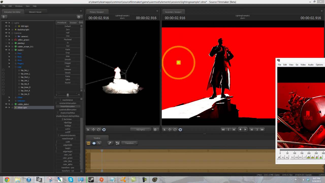Screen dimensions: 325x183
Task: Tick the checkbox for bip_foot_R
Action: point(3,90)
